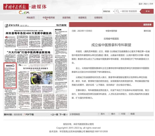Click the 一键匹配 智能搜索 input field
Image resolution: width=155 pixels, height=136 pixels.
[x=130, y=11]
